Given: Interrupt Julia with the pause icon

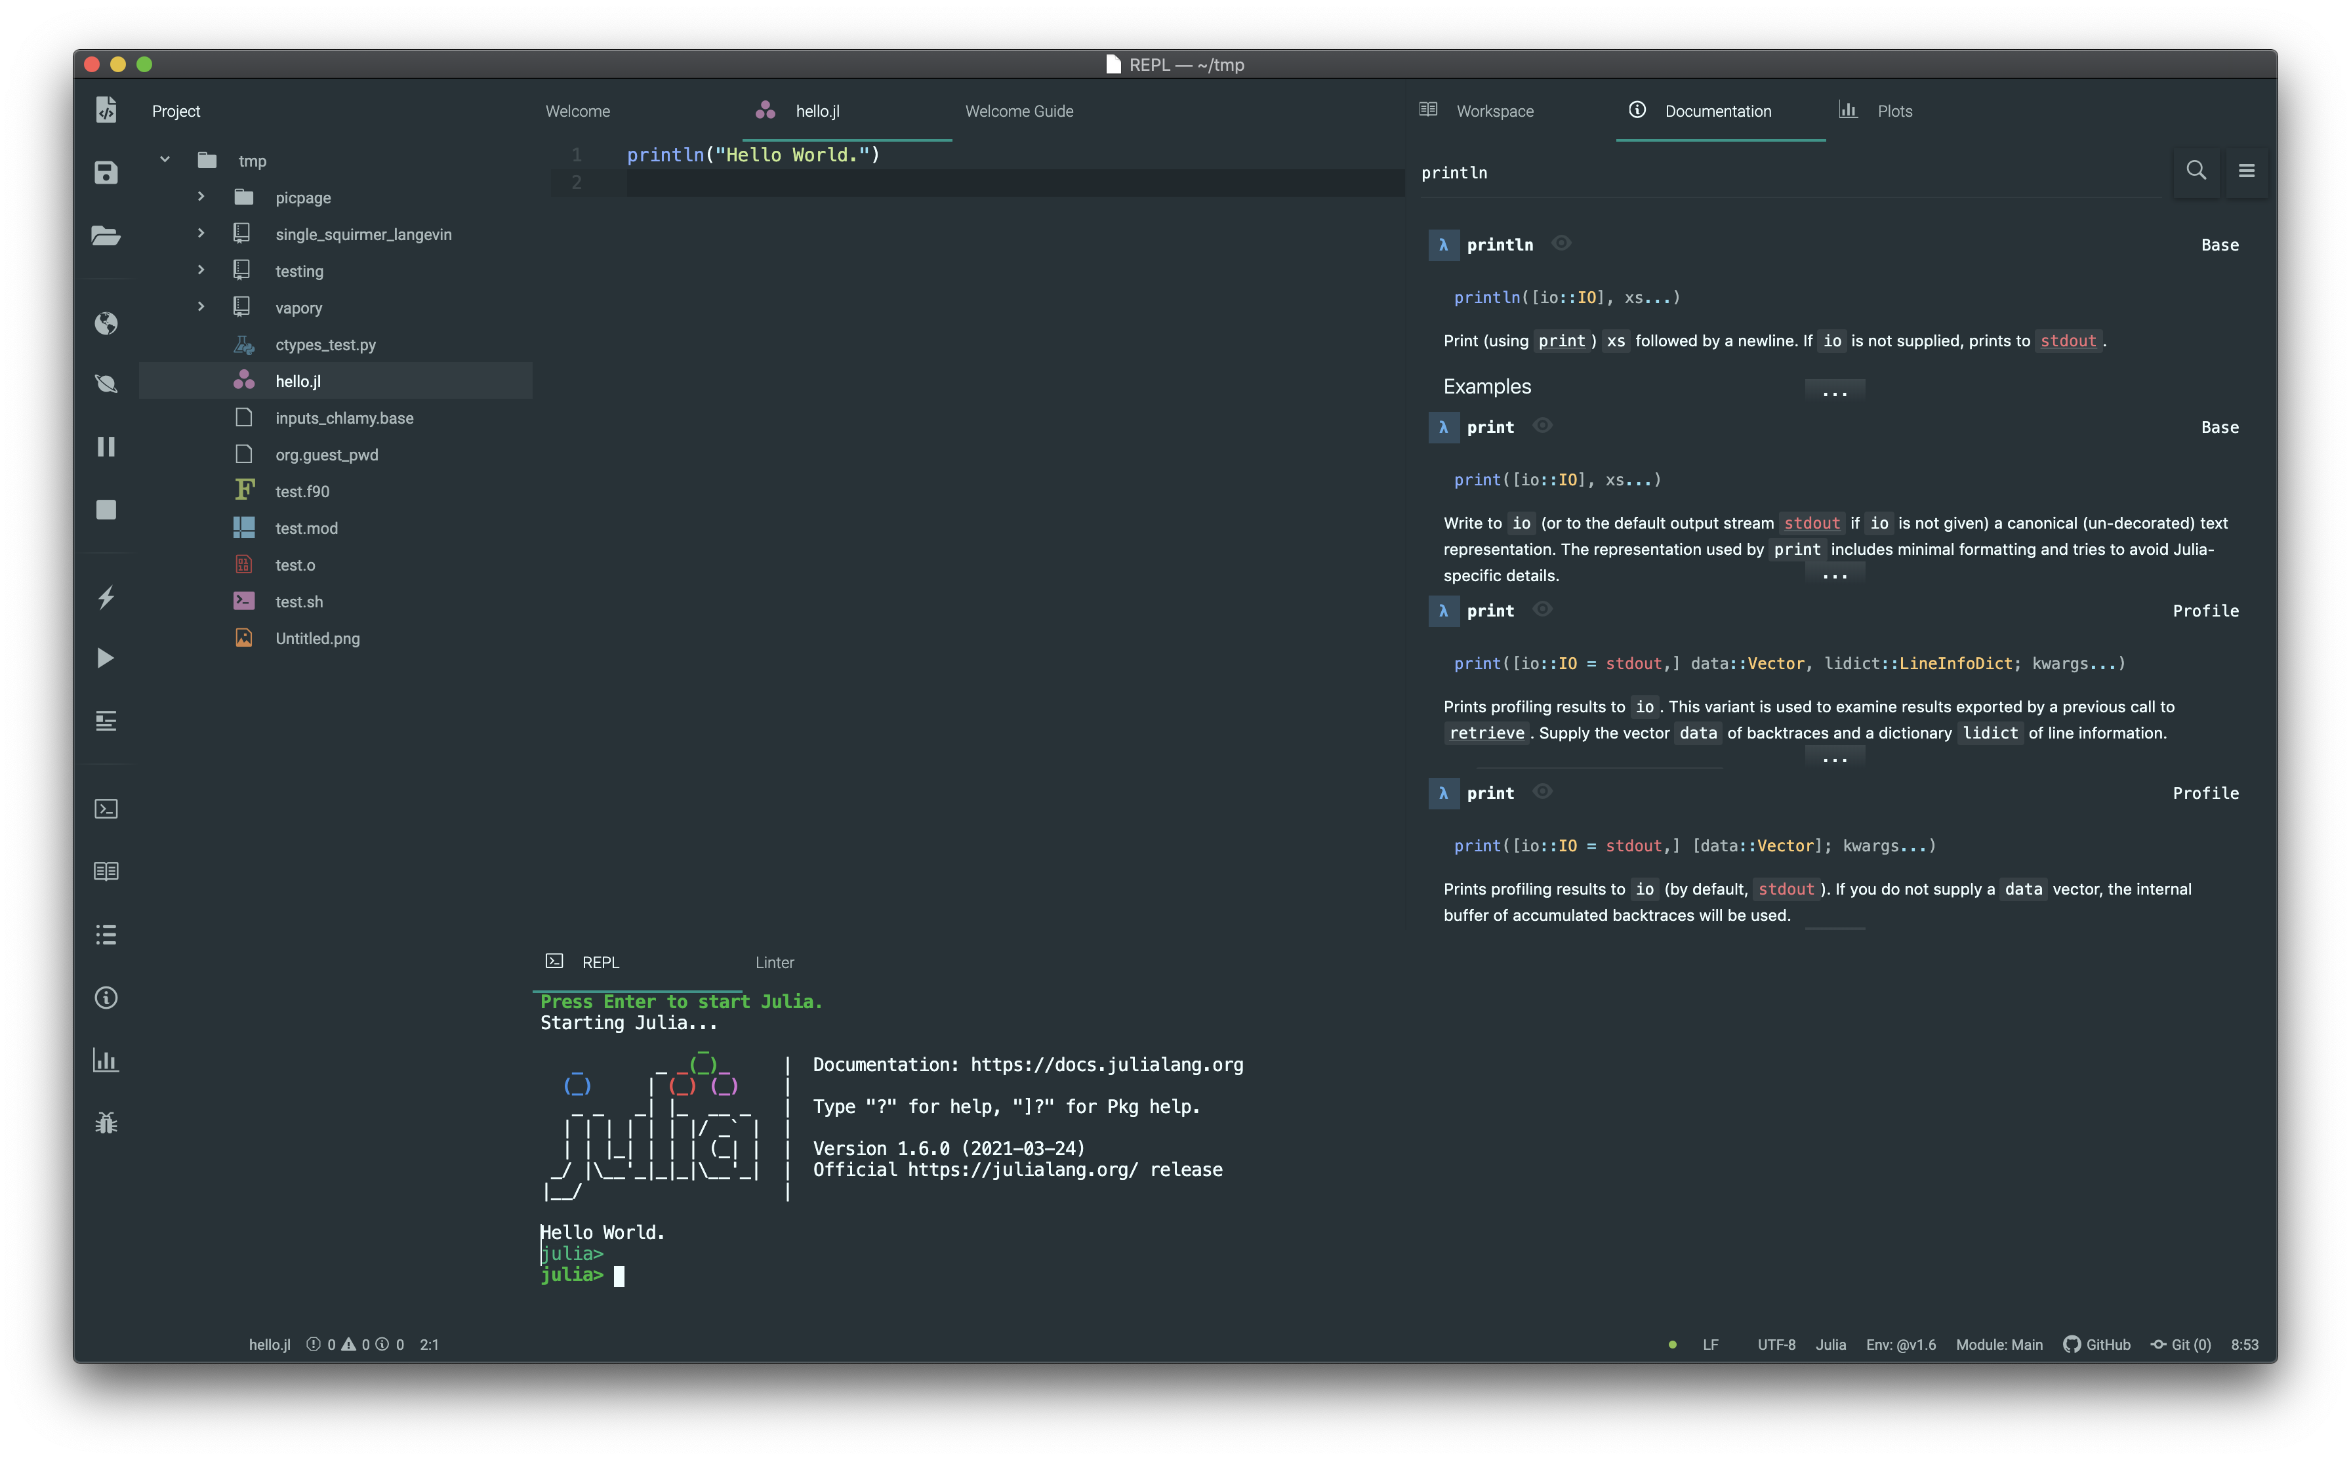Looking at the screenshot, I should tap(106, 446).
